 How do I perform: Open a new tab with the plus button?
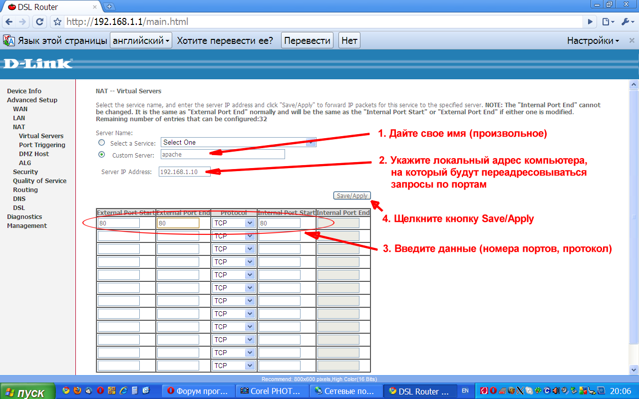point(110,6)
